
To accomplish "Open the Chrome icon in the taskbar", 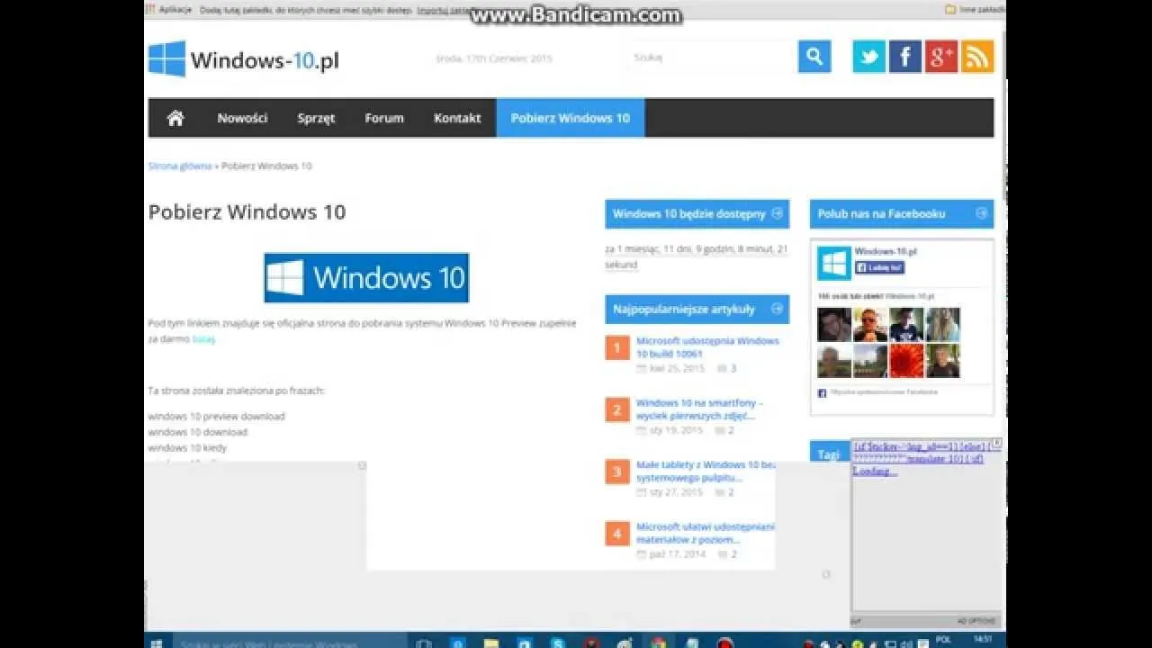I will [x=659, y=643].
